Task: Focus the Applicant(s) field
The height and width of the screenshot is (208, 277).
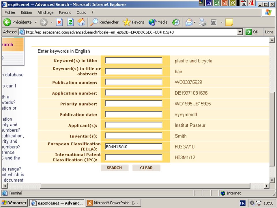Action: 134,125
